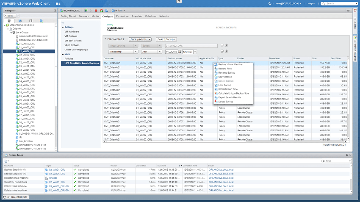Switch to Storage navigator tab
The width and height of the screenshot is (360, 202).
click(x=31, y=21)
